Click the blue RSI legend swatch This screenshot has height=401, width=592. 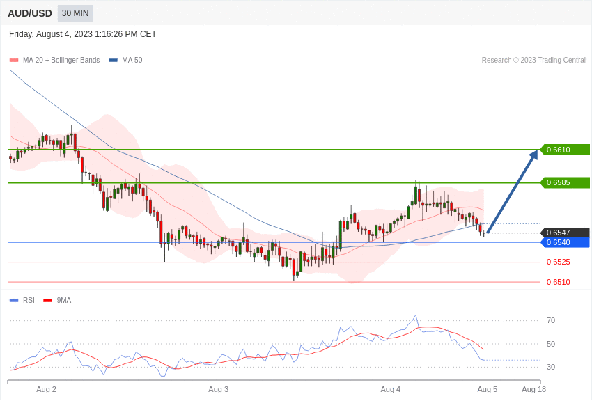coord(14,300)
